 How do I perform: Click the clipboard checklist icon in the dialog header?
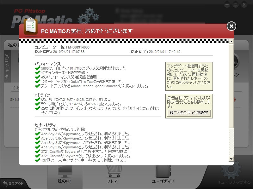tap(31, 26)
